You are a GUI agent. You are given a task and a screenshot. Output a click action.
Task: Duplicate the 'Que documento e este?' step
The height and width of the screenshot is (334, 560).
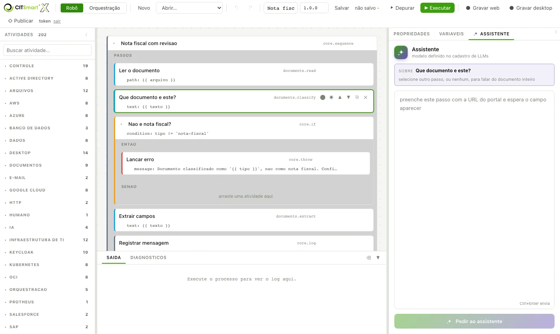coord(357,97)
